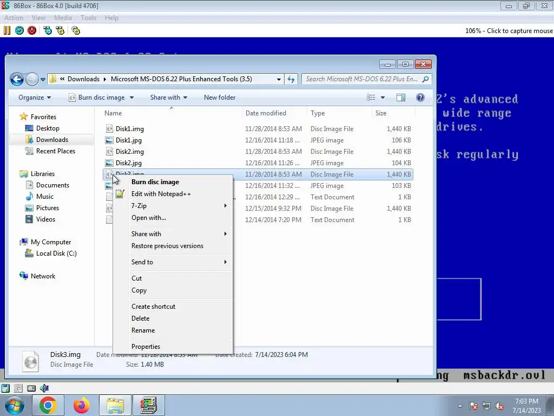Click floppy drive icon in 86Box status bar
554x416 pixels.
[x=5, y=388]
